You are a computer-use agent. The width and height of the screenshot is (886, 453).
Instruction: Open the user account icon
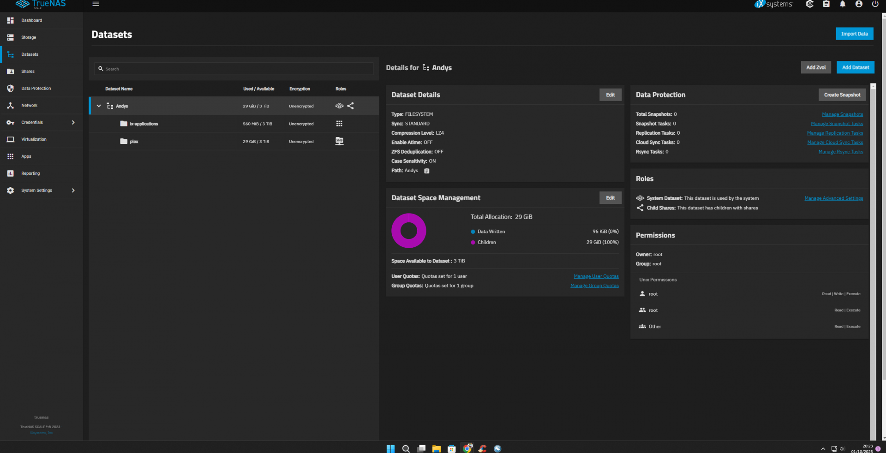point(859,4)
